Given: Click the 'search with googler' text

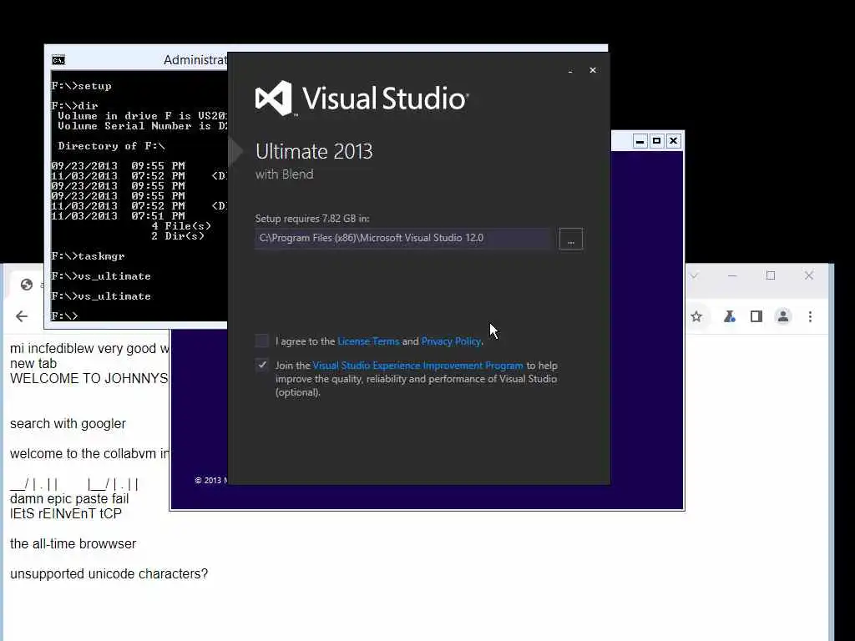Looking at the screenshot, I should pos(68,423).
